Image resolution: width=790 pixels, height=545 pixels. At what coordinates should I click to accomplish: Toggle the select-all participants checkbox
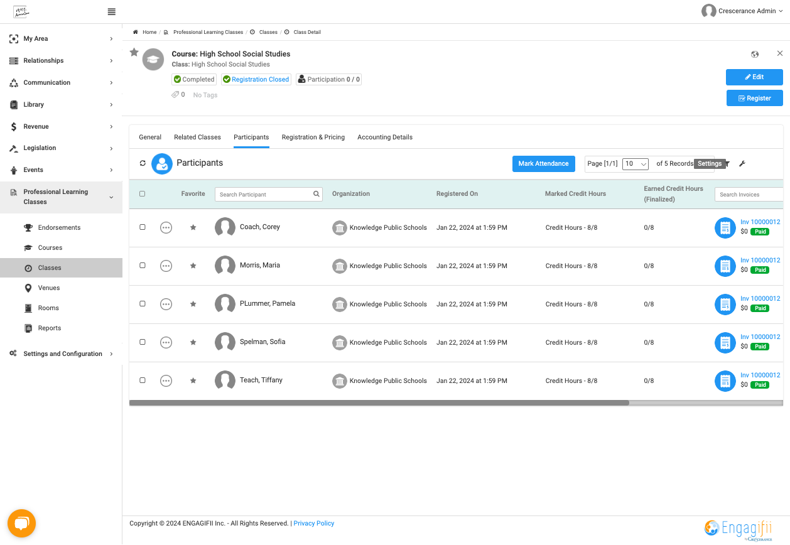142,194
